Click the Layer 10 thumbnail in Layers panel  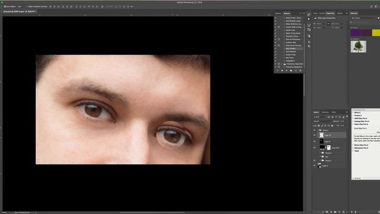tap(322, 135)
